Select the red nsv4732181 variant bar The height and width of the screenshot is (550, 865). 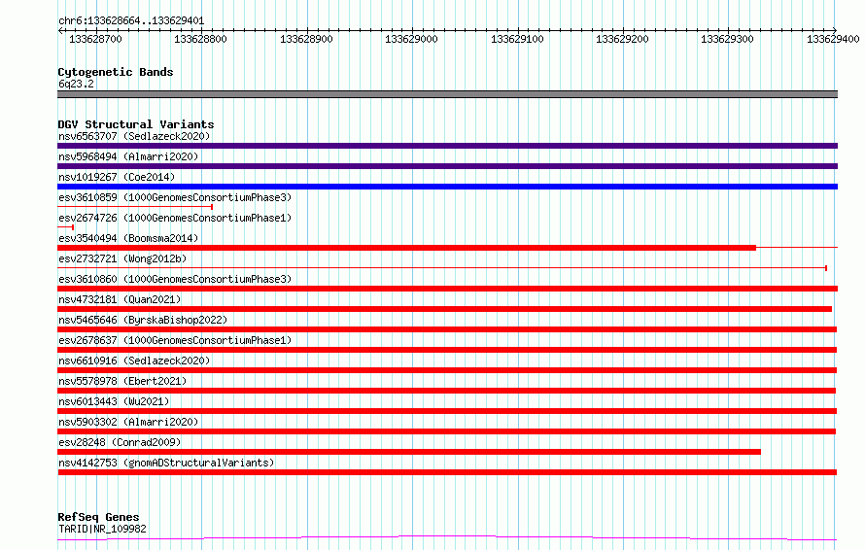pyautogui.click(x=444, y=309)
